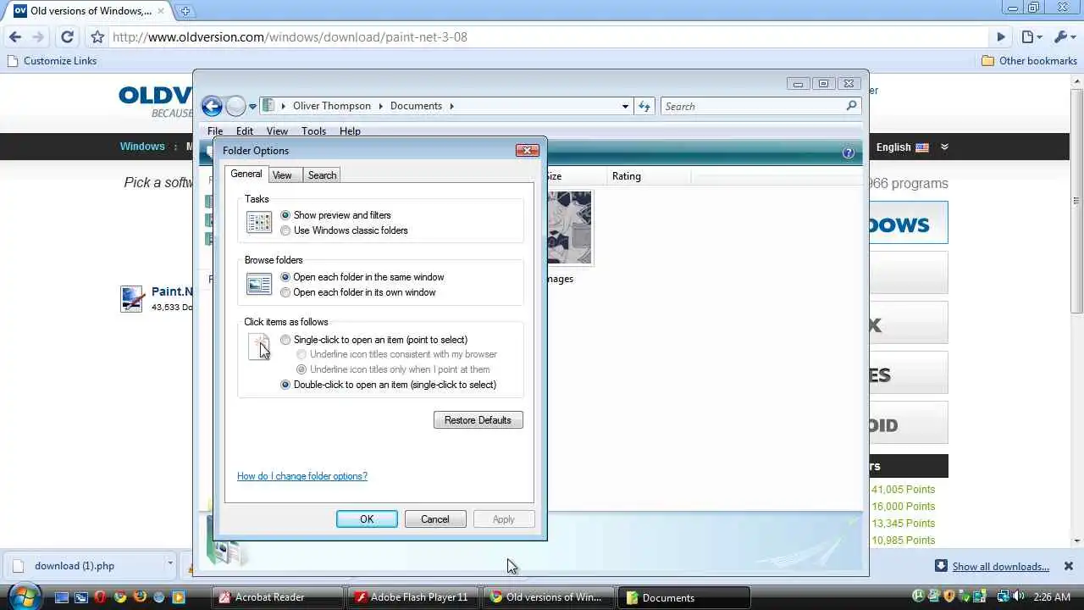
Task: Expand the arrow after Documents breadcrumb
Action: pos(452,106)
